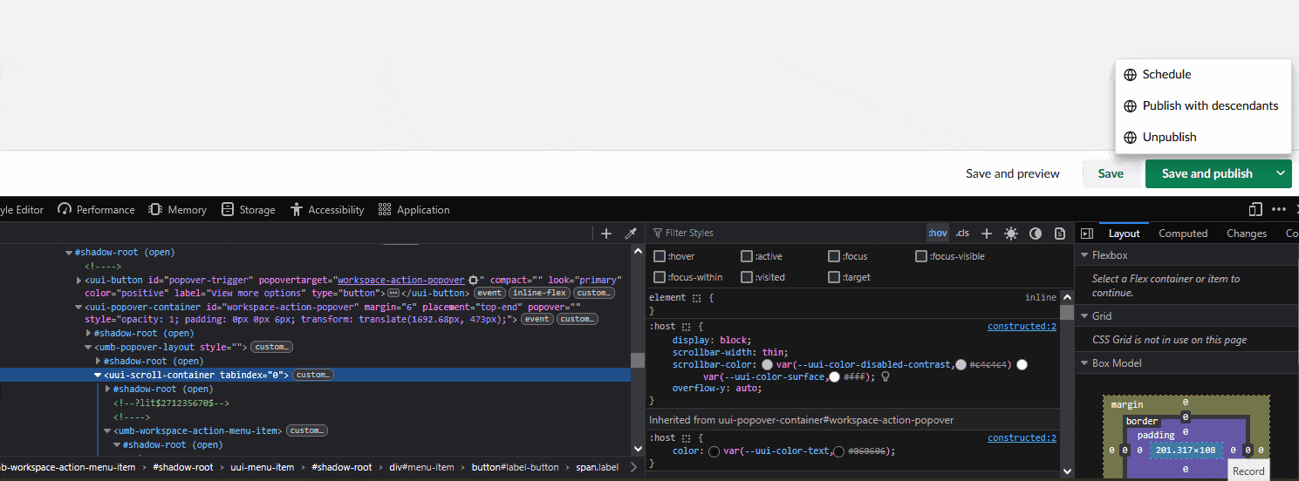Toggle the dropdown arrow beside Save and publish

click(x=1281, y=173)
